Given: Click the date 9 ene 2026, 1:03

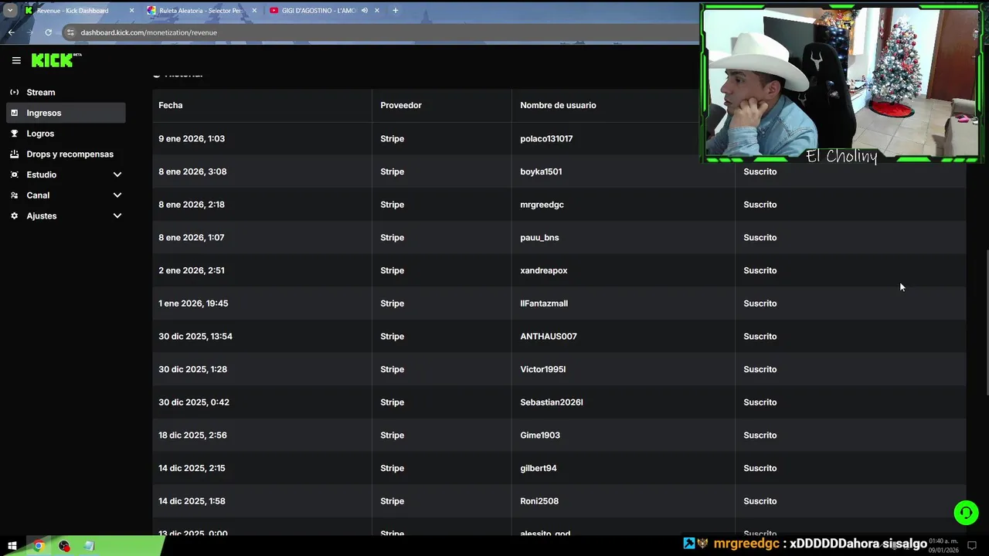Looking at the screenshot, I should point(192,139).
